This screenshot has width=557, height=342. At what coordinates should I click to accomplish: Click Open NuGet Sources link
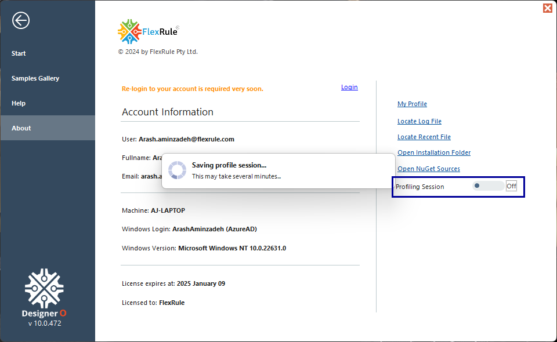coord(428,169)
